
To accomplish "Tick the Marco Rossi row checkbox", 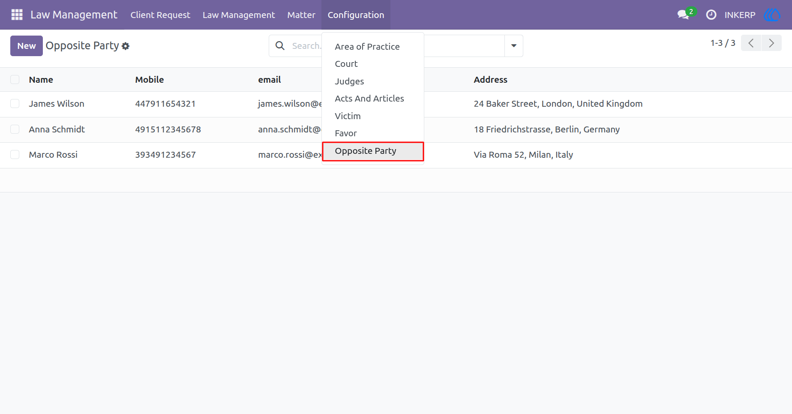I will tap(15, 154).
